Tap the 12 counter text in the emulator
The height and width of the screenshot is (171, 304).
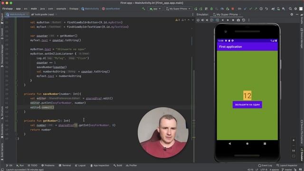pyautogui.click(x=247, y=95)
